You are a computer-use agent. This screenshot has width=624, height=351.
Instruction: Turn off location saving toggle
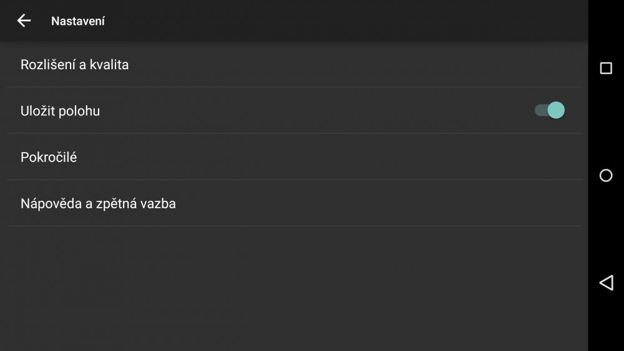pos(549,110)
